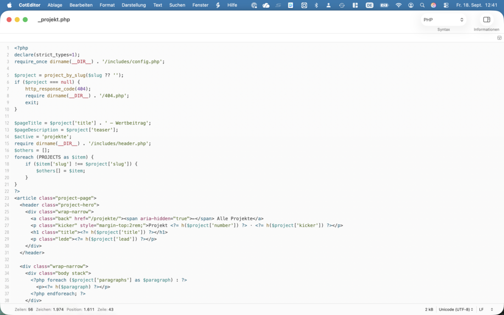Click the Position: 1.611 status entry

(x=80, y=310)
